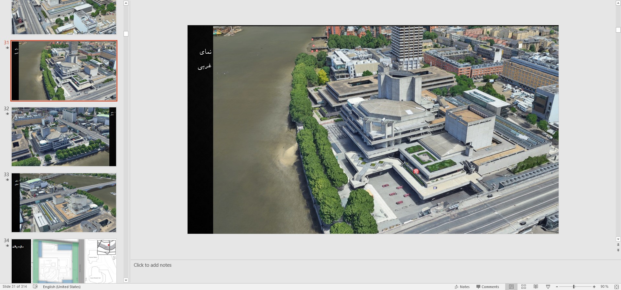The width and height of the screenshot is (621, 290).
Task: Fit slide to current window
Action: (x=616, y=287)
